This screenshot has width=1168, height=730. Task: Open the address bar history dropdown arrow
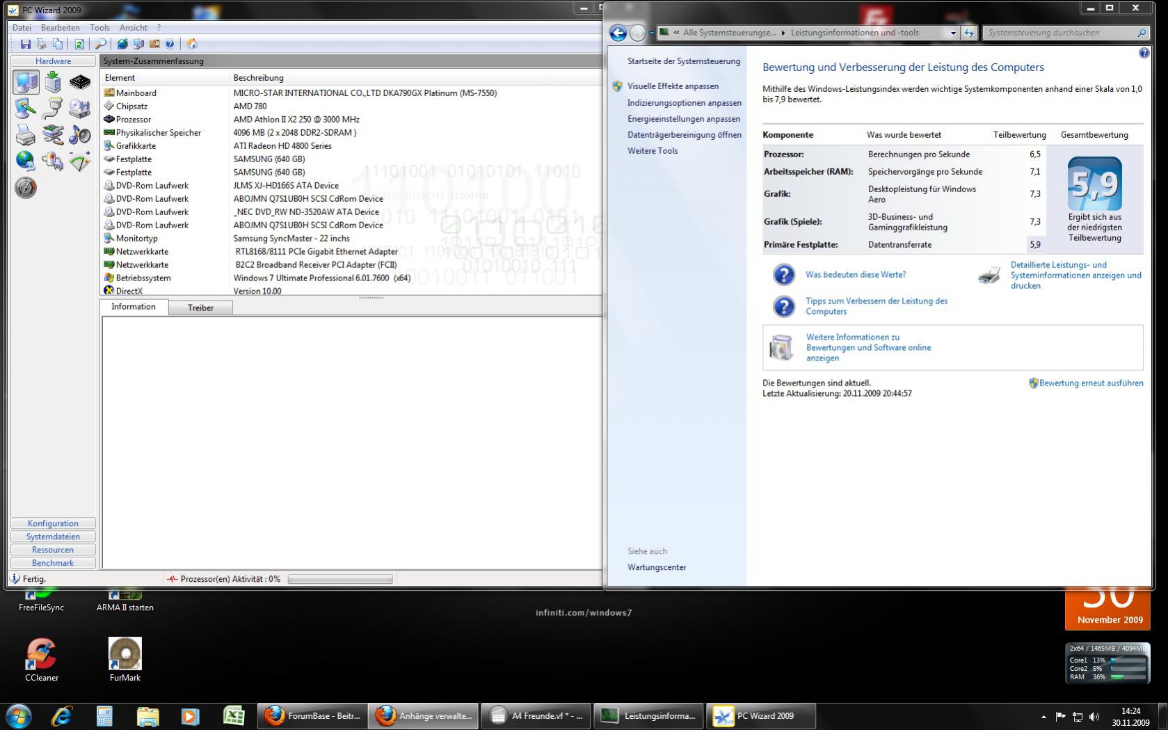click(952, 33)
